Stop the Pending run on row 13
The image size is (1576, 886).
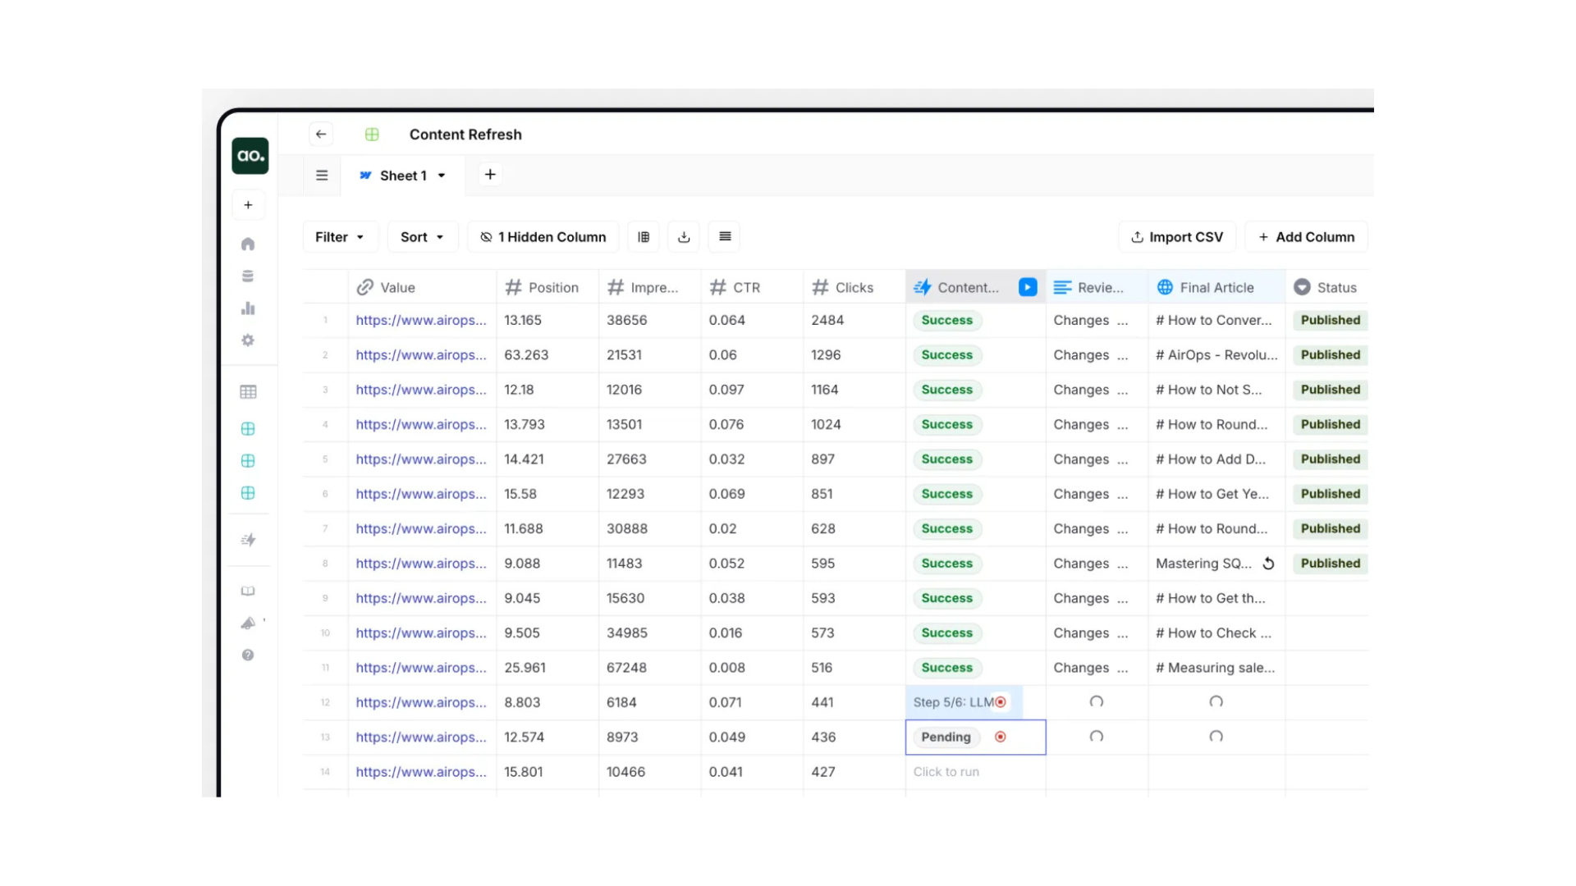click(1000, 737)
